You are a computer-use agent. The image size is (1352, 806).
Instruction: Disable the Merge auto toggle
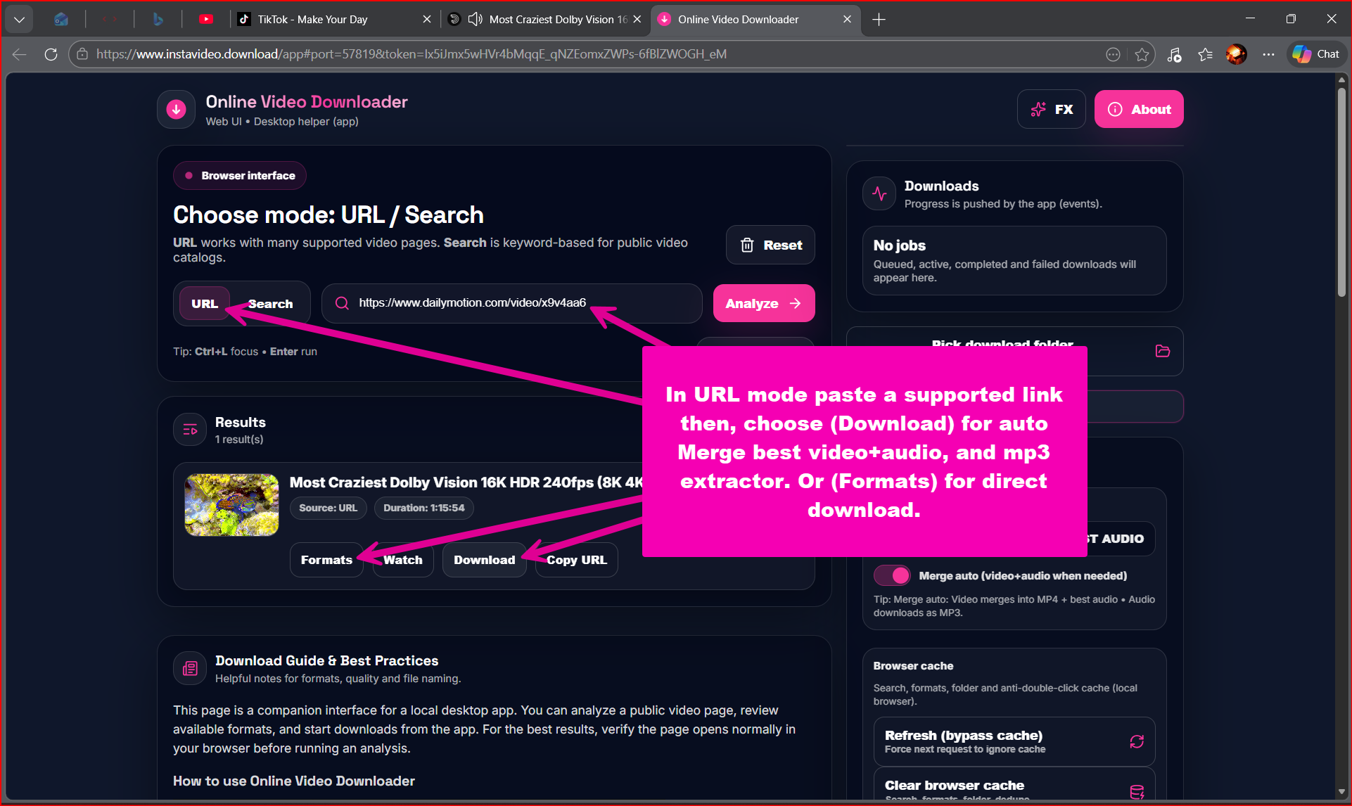click(x=891, y=575)
